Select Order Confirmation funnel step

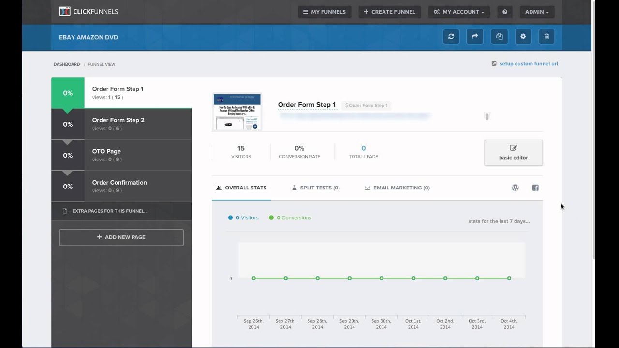pos(121,186)
